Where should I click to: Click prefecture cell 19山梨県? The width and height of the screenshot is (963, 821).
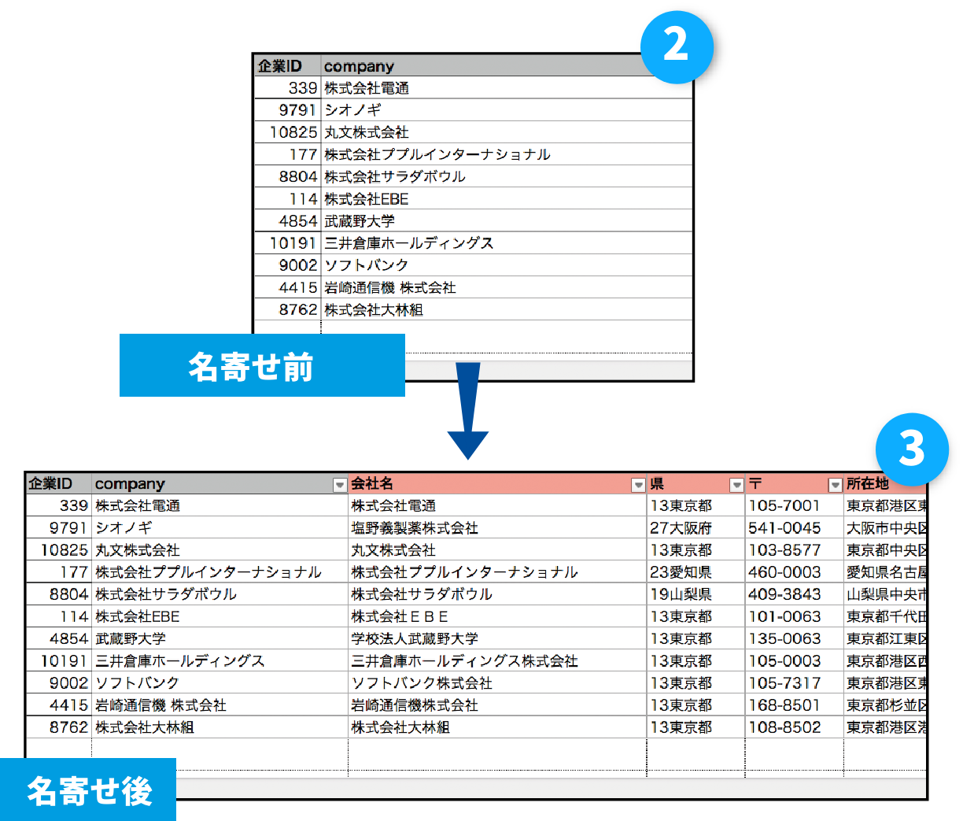tap(695, 594)
